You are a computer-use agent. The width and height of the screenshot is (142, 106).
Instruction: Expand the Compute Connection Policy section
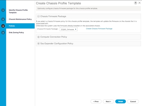[x=39, y=37]
